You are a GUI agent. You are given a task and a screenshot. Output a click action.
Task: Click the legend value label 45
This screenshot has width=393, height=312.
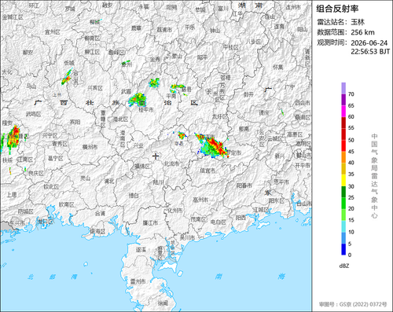point(351,152)
